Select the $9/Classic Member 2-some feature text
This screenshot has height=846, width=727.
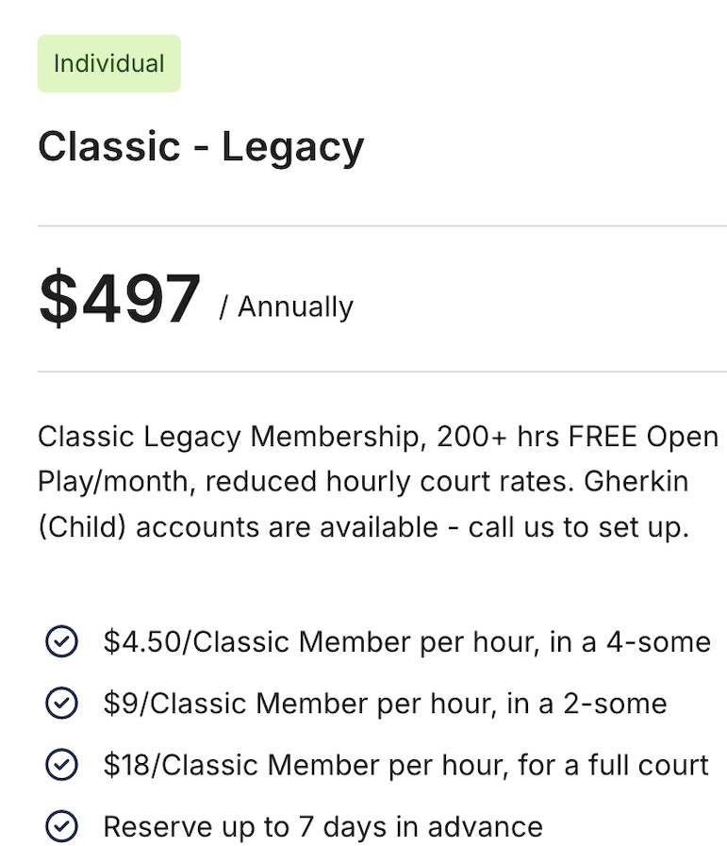(385, 703)
